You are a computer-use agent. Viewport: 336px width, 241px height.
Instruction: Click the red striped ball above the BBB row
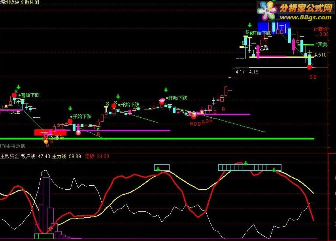pos(194,115)
